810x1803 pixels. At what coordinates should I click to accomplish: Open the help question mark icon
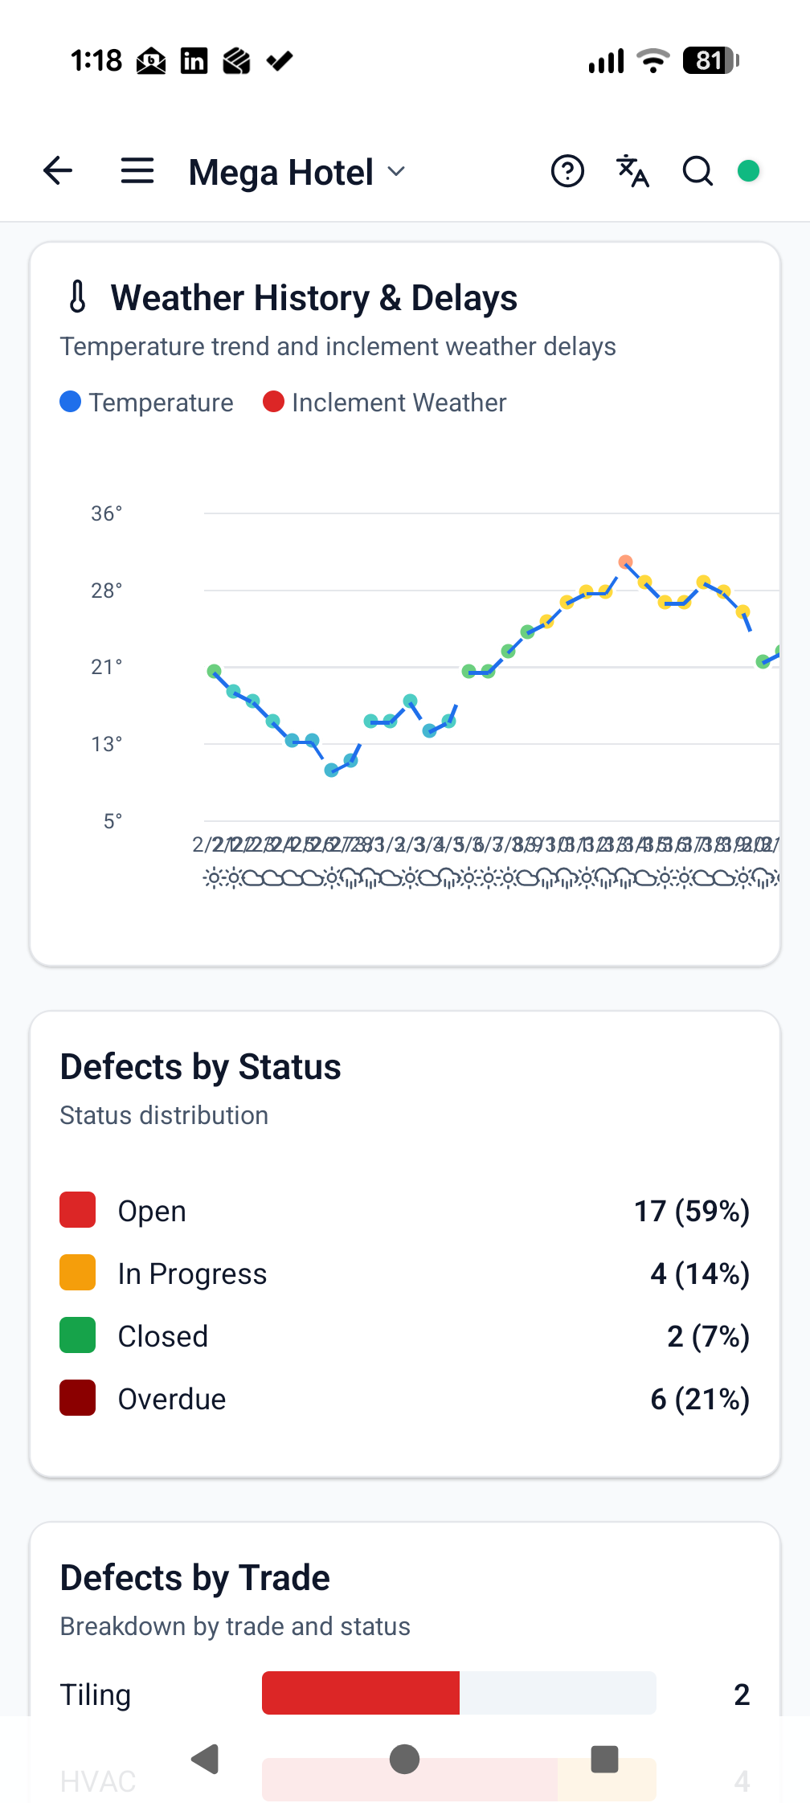tap(567, 171)
